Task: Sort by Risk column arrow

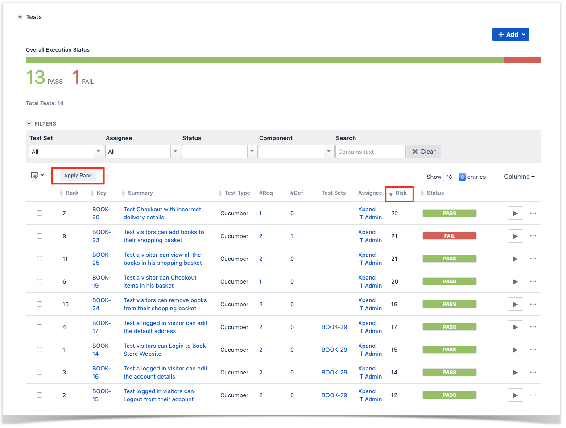Action: [x=391, y=194]
